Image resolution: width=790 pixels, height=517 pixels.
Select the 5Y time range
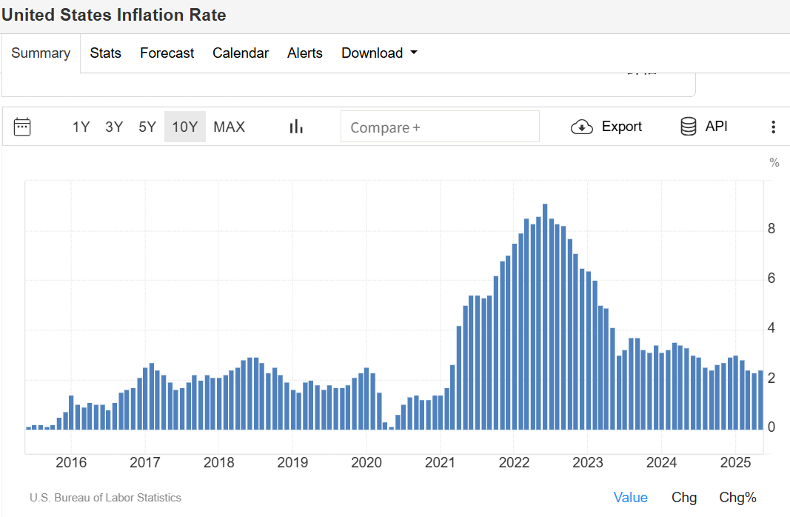(147, 127)
